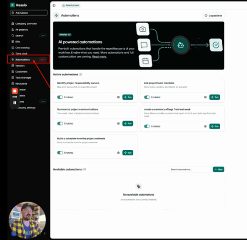
Task: Create a New automation
Action: [x=219, y=169]
